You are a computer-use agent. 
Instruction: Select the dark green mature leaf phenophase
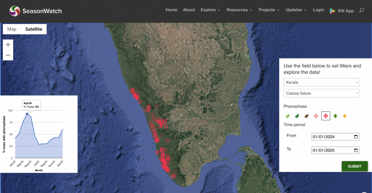tap(297, 116)
